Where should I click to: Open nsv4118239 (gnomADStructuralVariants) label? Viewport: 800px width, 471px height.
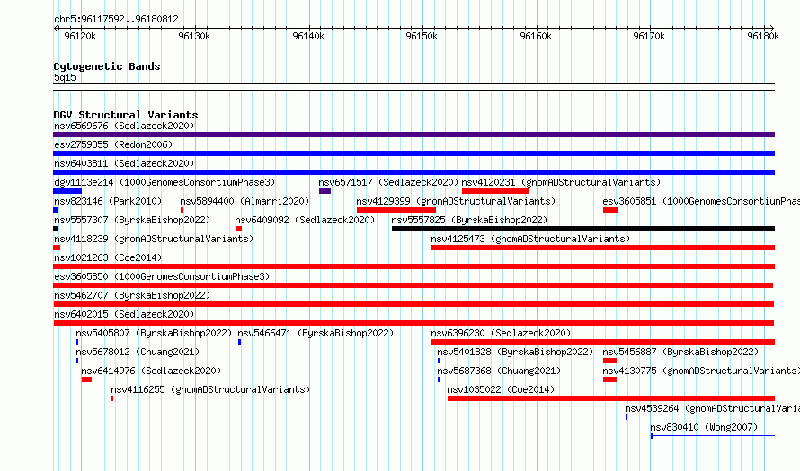tap(154, 239)
